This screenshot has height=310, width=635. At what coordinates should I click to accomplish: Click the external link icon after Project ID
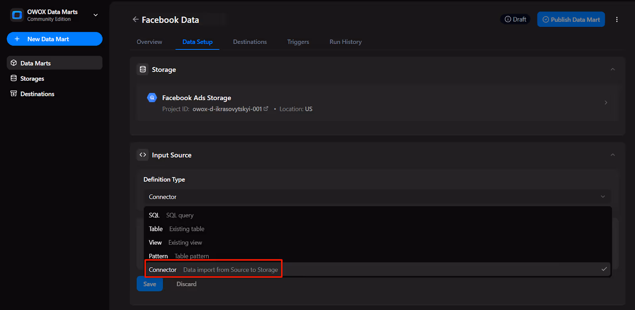point(266,108)
